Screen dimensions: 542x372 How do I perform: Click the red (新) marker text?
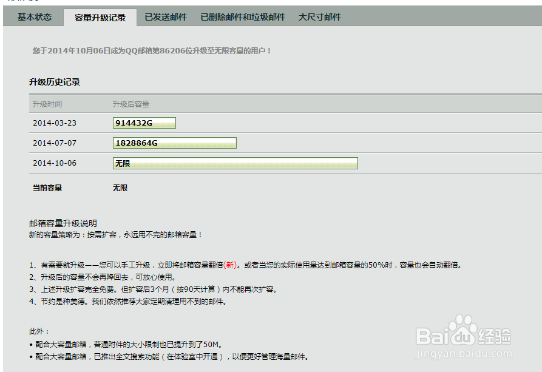pos(230,265)
